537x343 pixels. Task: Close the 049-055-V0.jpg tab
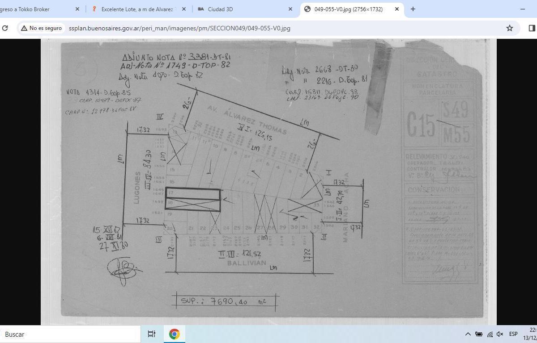[396, 9]
